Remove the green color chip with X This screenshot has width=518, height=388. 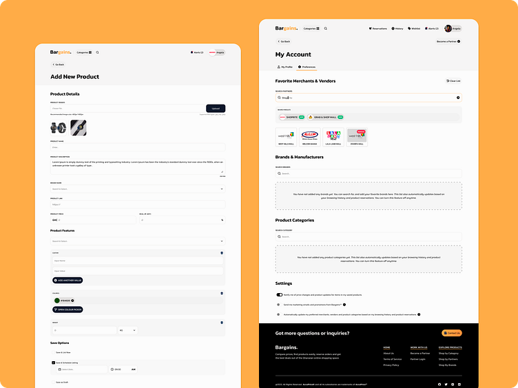point(73,301)
